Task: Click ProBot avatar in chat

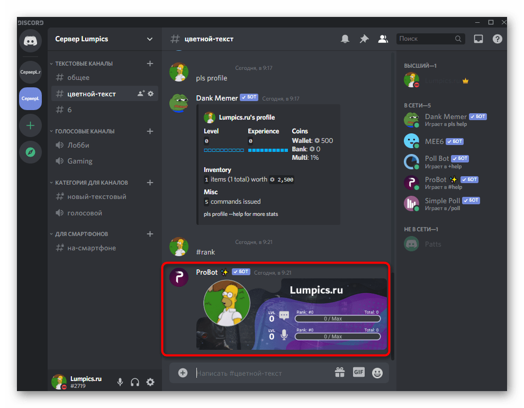Action: click(179, 277)
